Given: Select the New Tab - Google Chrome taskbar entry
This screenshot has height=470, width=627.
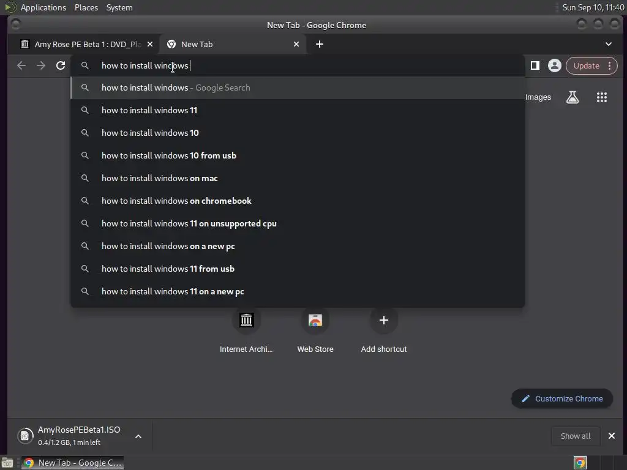Looking at the screenshot, I should [72, 463].
